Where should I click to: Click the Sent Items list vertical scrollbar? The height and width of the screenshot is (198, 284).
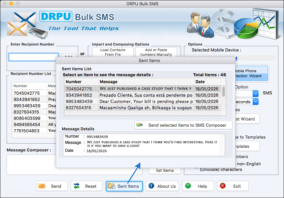224,92
